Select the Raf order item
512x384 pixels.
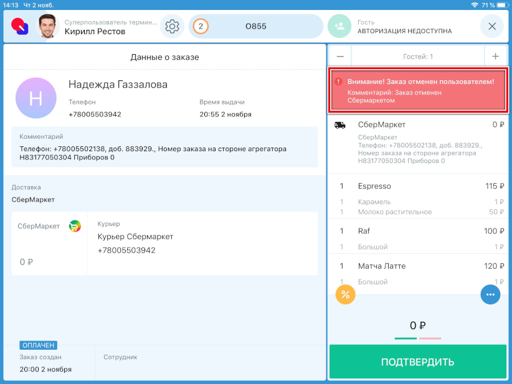[x=418, y=231]
